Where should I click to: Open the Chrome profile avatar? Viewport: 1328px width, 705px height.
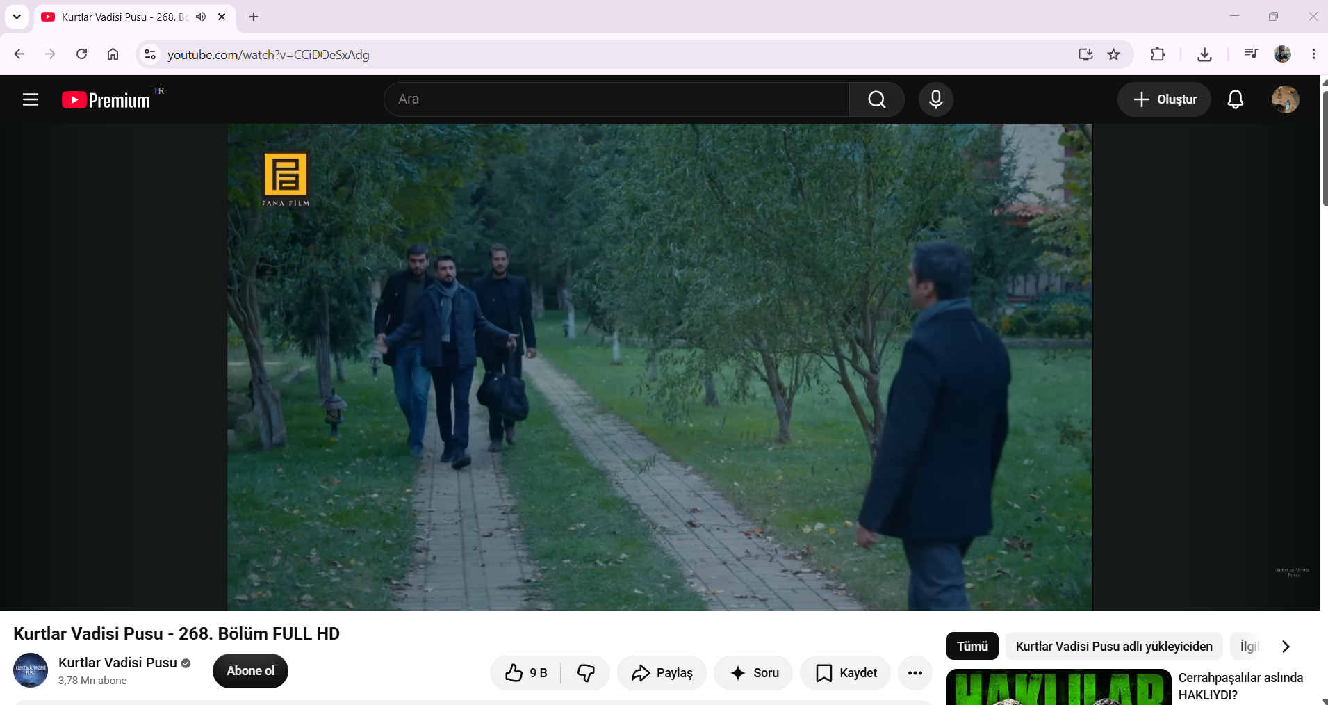pos(1283,54)
